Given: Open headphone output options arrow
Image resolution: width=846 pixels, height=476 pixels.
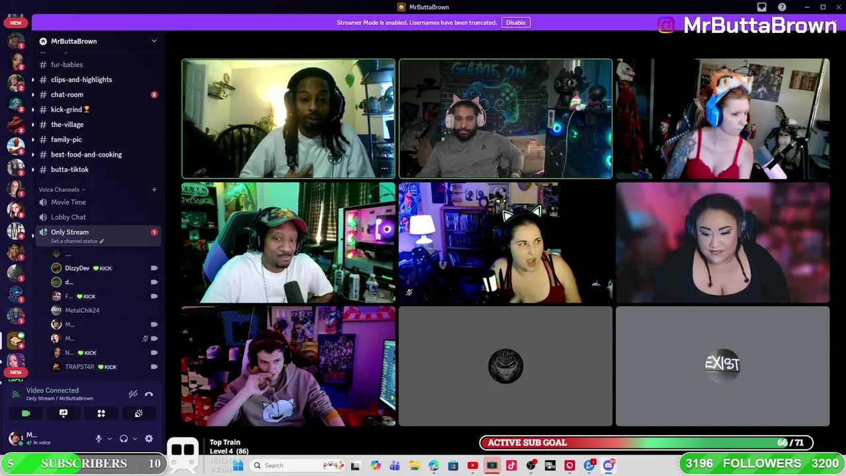Looking at the screenshot, I should (x=135, y=438).
